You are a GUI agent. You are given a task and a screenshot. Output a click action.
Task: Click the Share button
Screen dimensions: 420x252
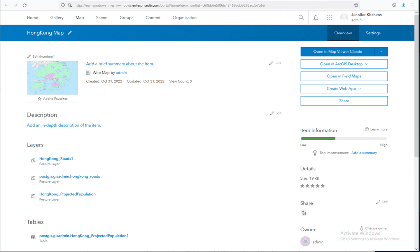(344, 100)
